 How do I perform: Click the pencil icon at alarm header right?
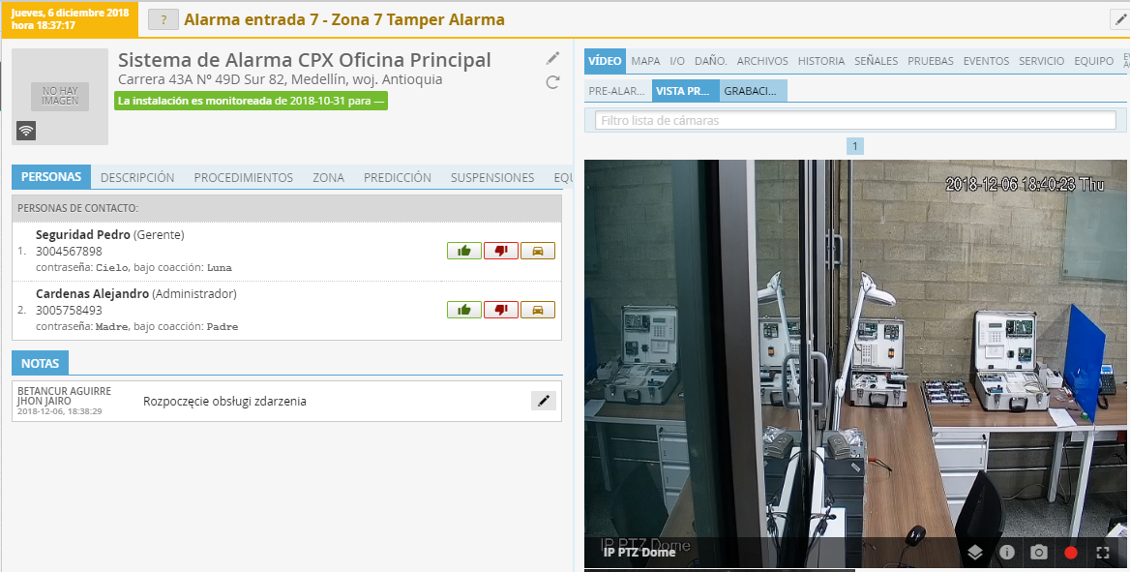[1120, 20]
